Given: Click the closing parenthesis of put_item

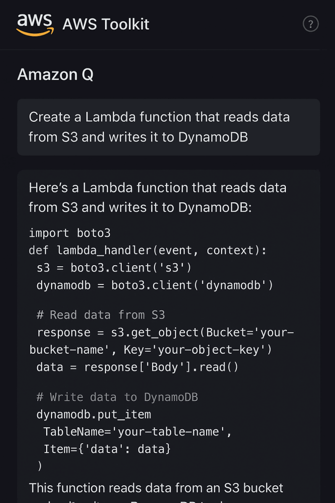Looking at the screenshot, I should coord(40,465).
